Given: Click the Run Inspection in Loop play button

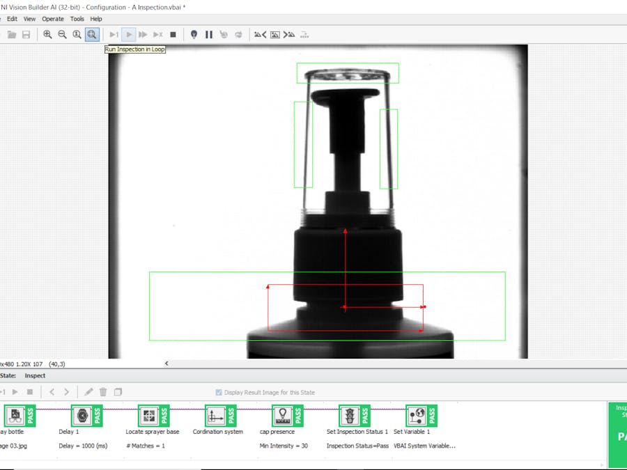Looking at the screenshot, I should click(x=129, y=35).
